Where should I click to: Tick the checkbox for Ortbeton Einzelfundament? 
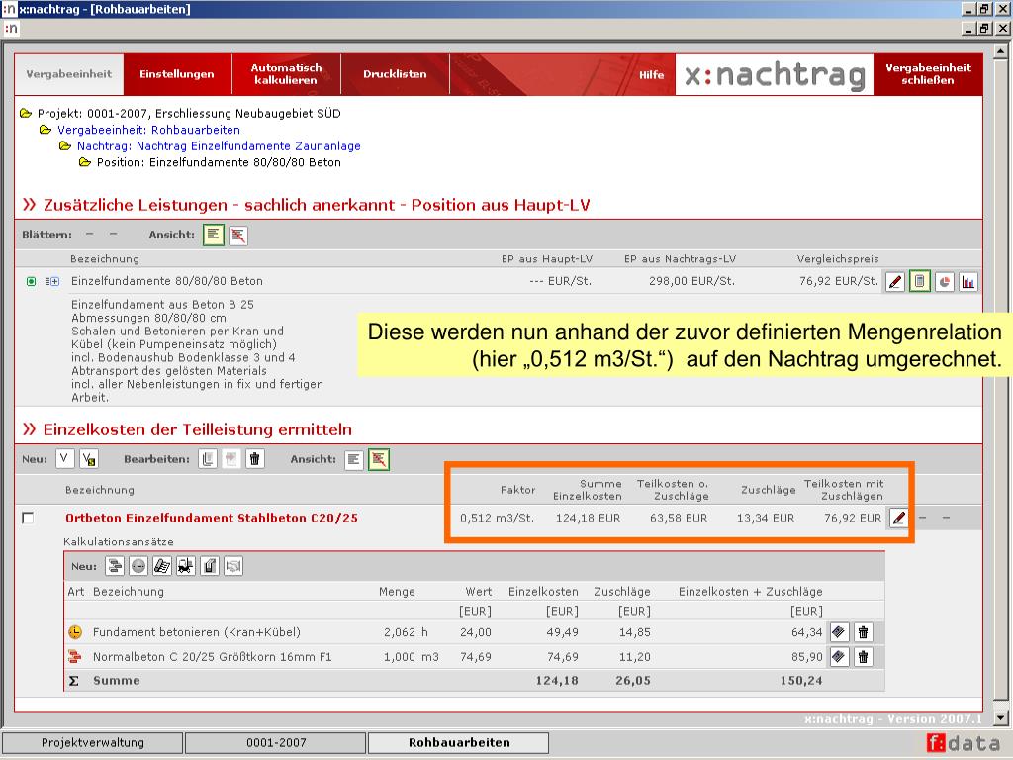pyautogui.click(x=28, y=519)
